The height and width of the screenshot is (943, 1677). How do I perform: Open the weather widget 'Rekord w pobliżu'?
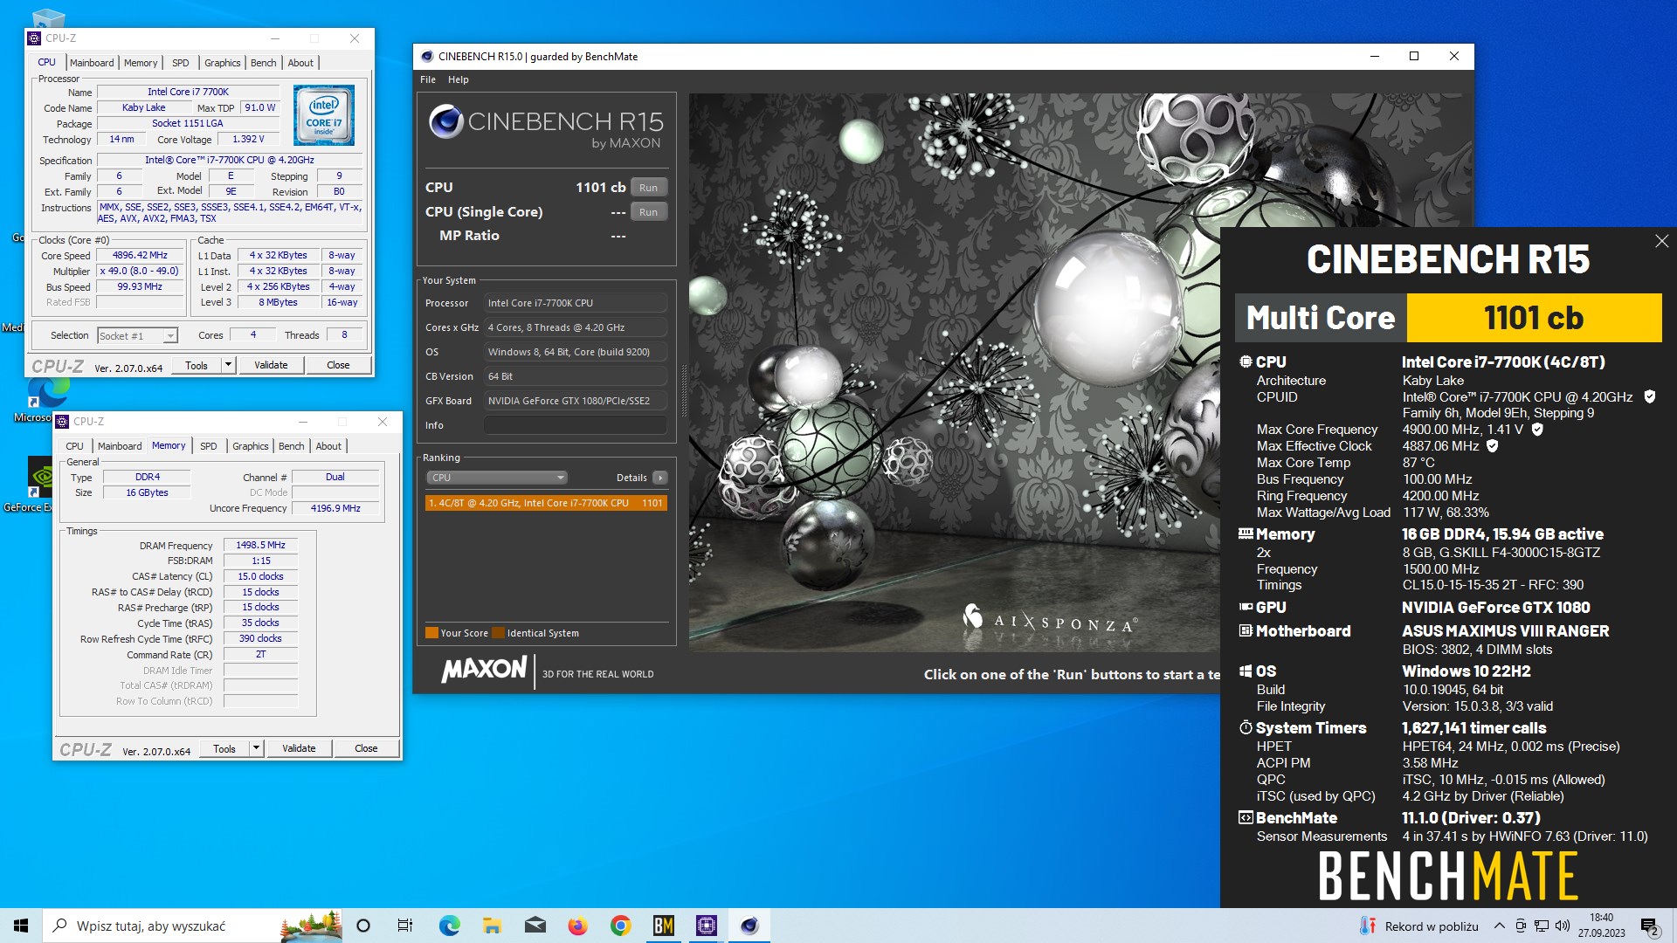(1419, 926)
